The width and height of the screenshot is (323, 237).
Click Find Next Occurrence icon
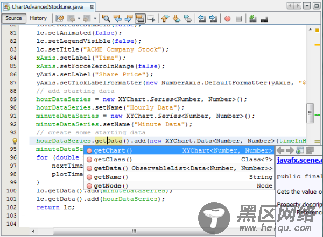(x=129, y=18)
